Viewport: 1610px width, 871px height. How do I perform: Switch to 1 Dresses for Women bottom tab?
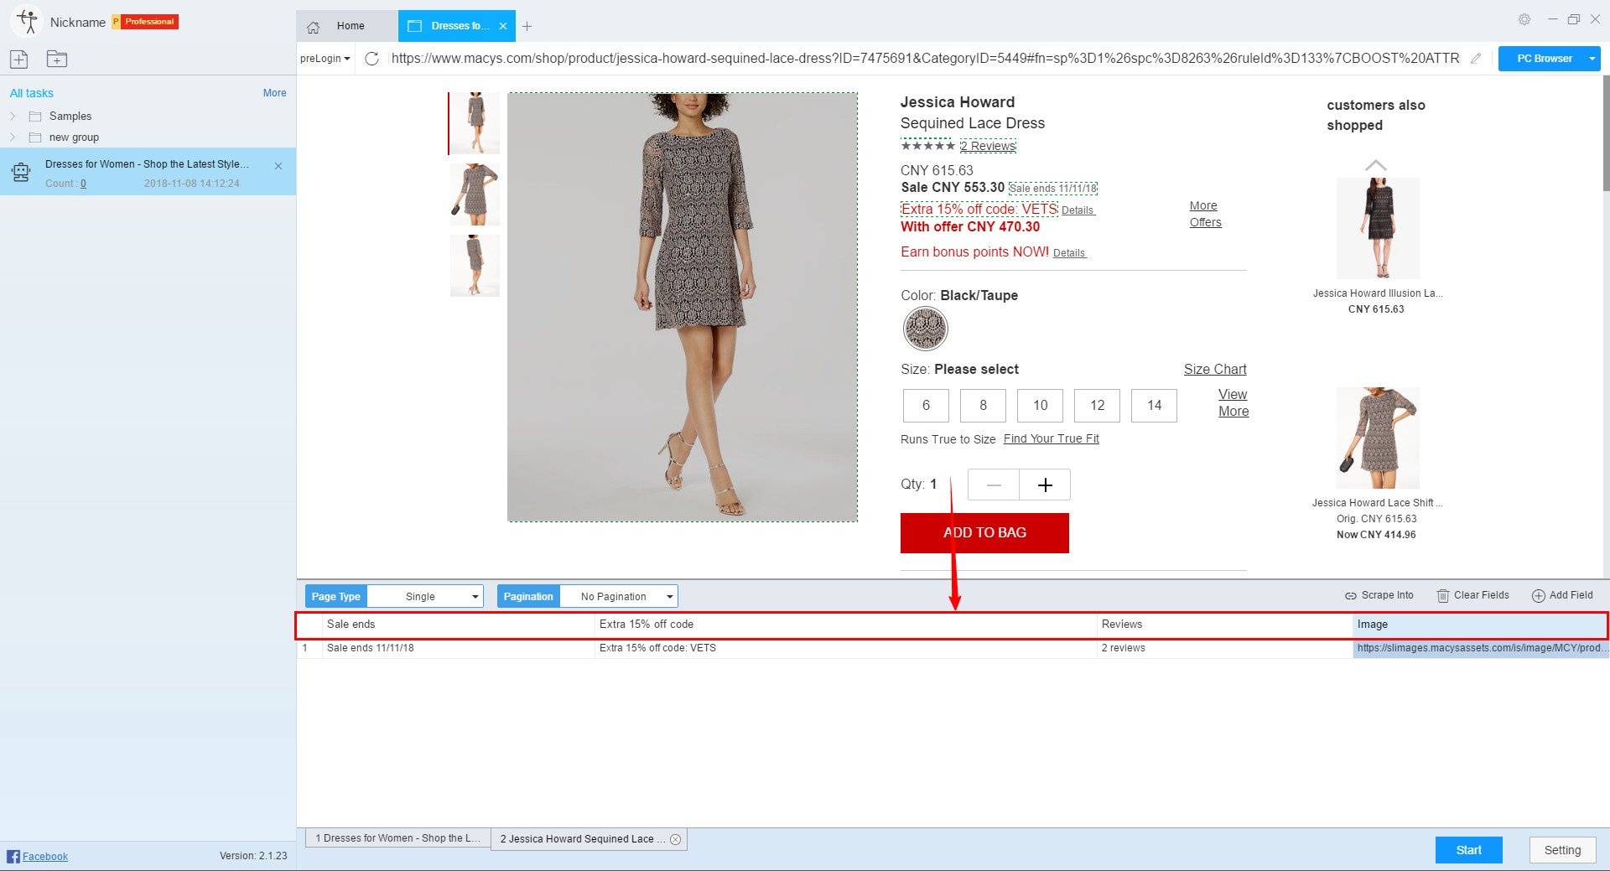(398, 838)
